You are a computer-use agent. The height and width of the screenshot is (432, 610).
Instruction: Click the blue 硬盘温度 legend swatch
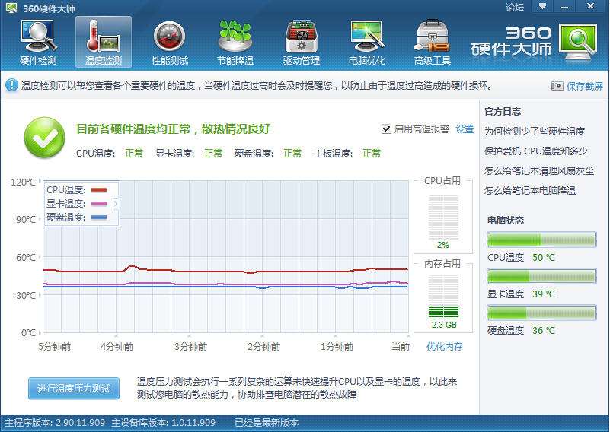tap(99, 218)
